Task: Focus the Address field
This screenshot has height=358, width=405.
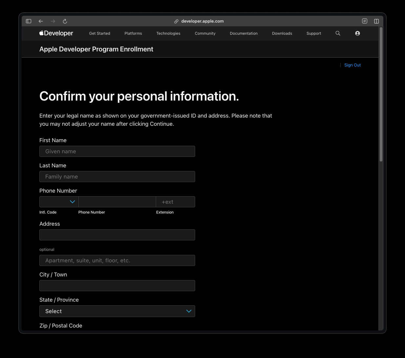Action: pos(117,235)
